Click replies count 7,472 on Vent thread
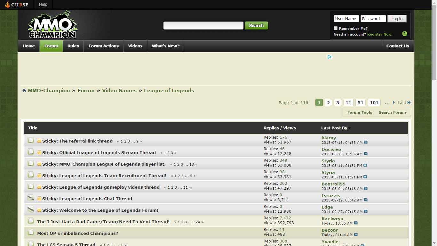This screenshot has width=437, height=246. pos(285,218)
